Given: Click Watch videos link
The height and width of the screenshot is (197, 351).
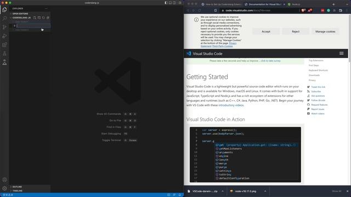Looking at the screenshot, I should pyautogui.click(x=318, y=114).
